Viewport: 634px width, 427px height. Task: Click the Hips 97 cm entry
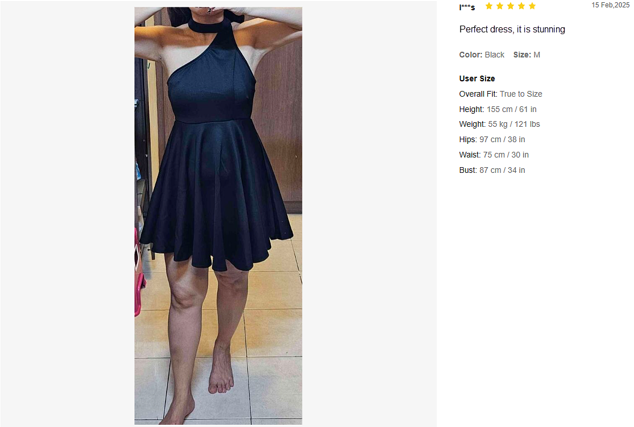[x=492, y=139]
